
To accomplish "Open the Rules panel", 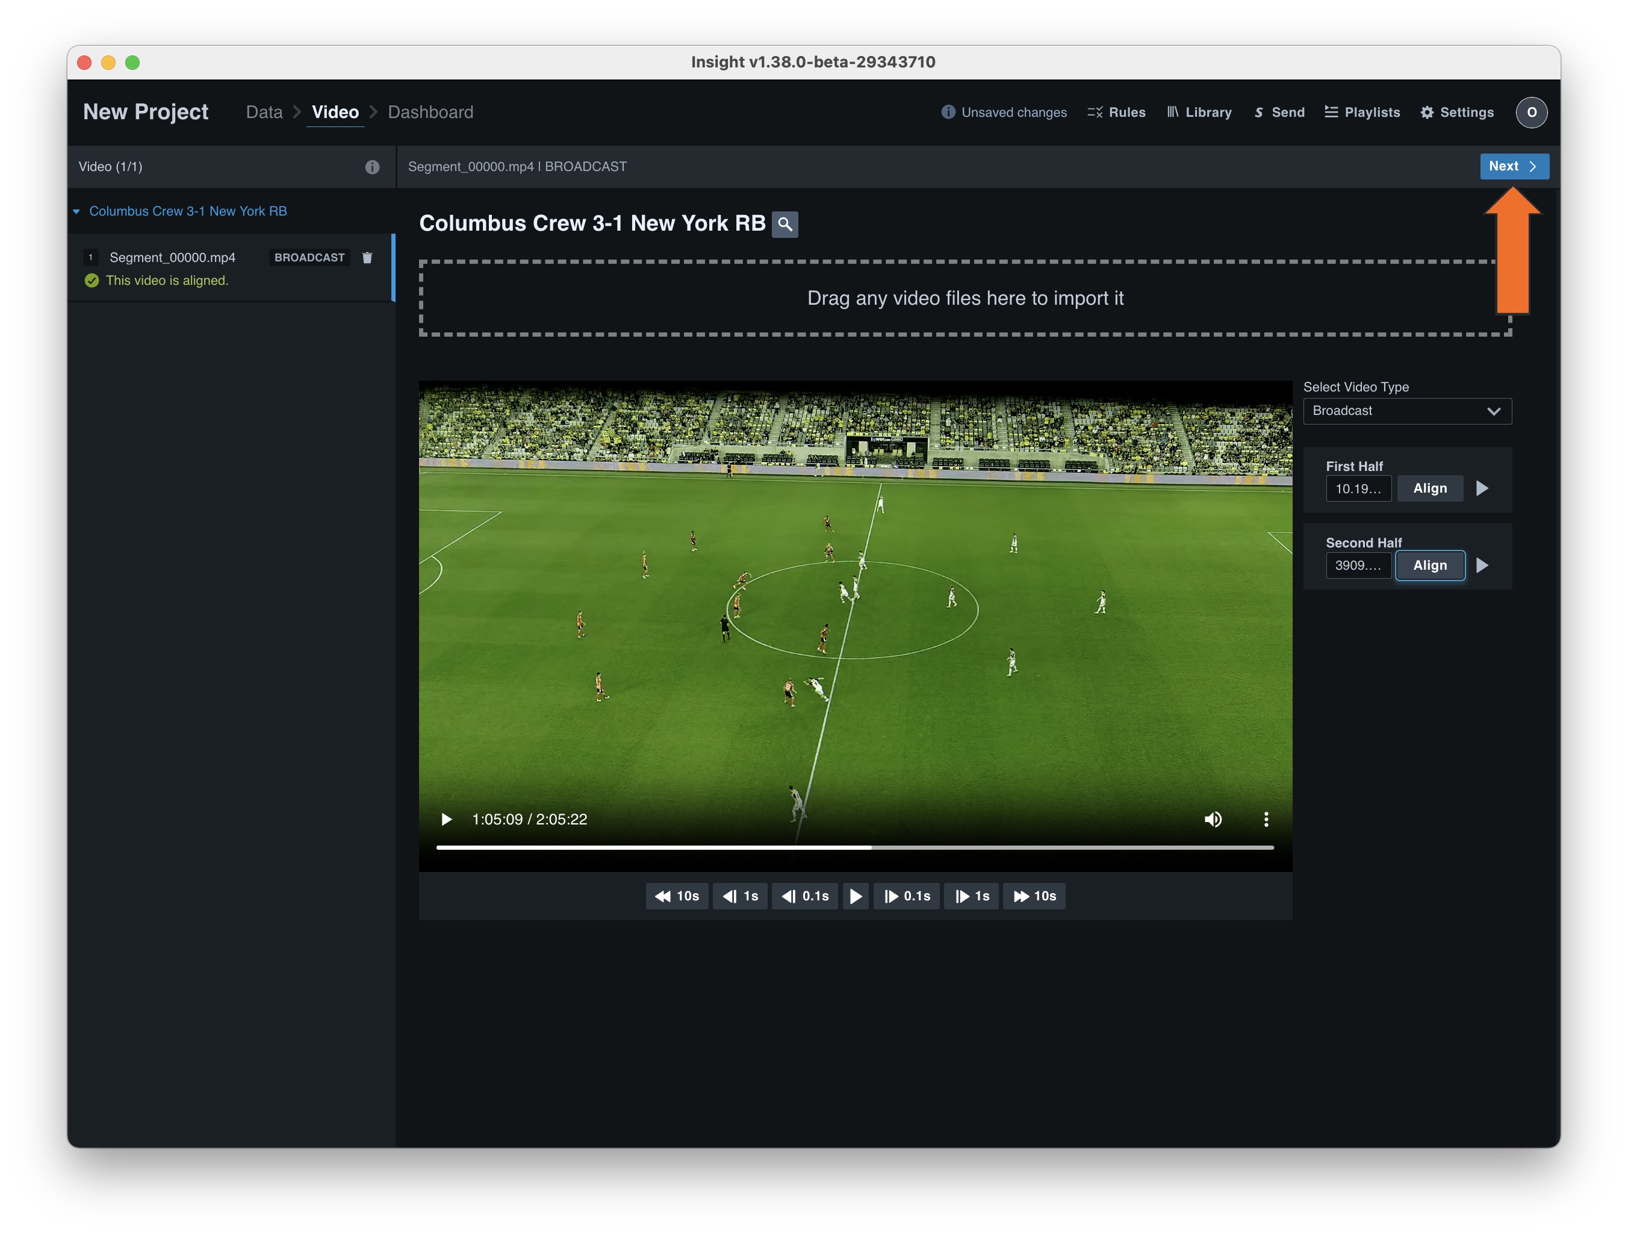I will point(1116,112).
